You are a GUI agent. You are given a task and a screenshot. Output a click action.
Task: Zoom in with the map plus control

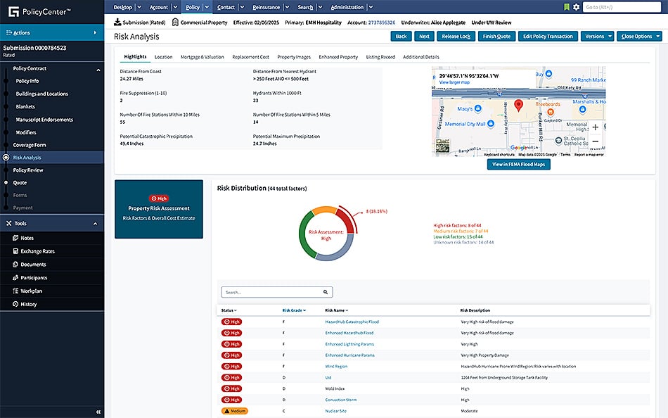(x=594, y=128)
